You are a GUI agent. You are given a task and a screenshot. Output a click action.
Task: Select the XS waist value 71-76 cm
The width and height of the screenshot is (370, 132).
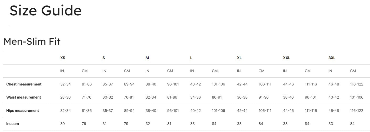tap(86, 97)
